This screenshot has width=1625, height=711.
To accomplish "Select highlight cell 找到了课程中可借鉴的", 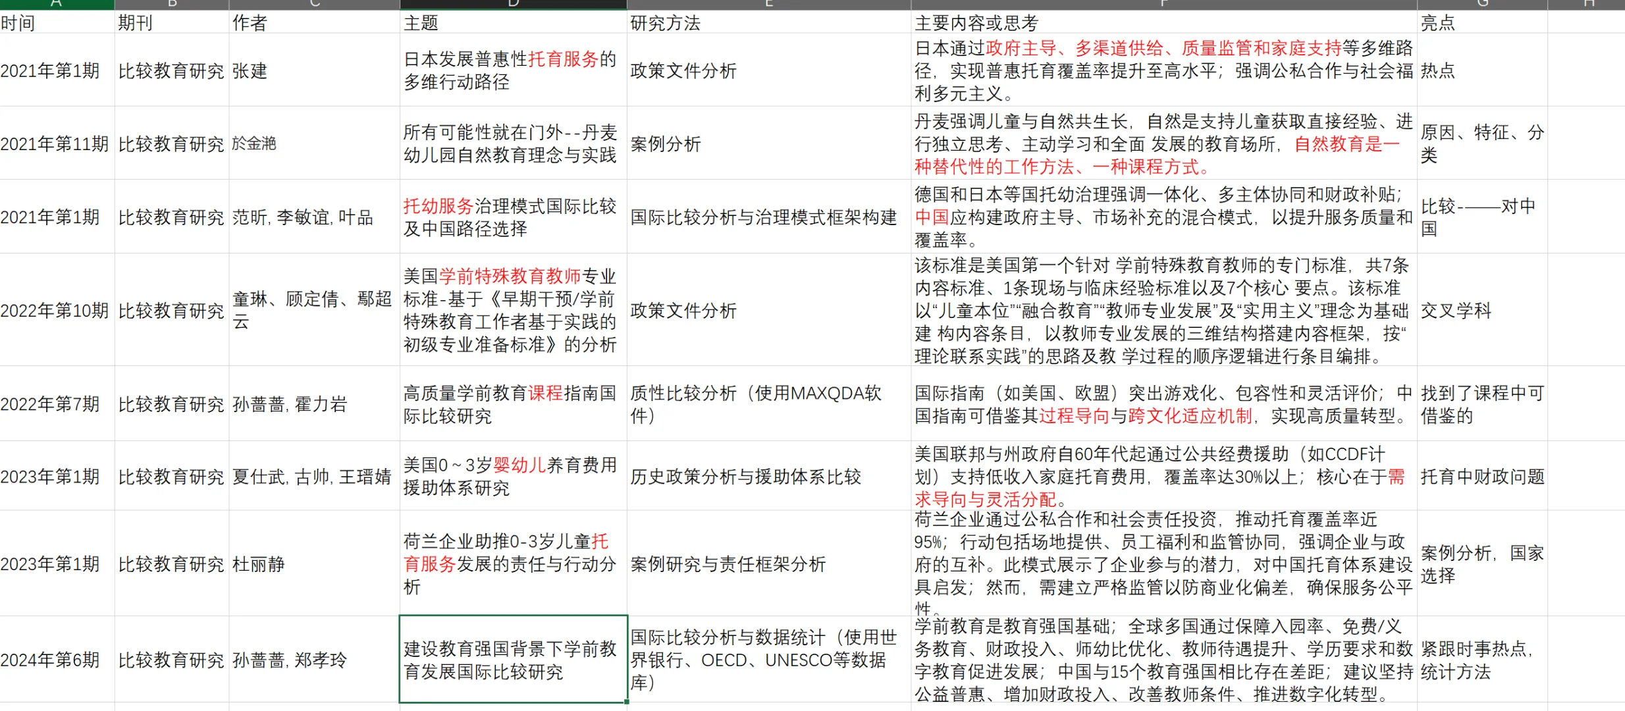I will pyautogui.click(x=1481, y=404).
